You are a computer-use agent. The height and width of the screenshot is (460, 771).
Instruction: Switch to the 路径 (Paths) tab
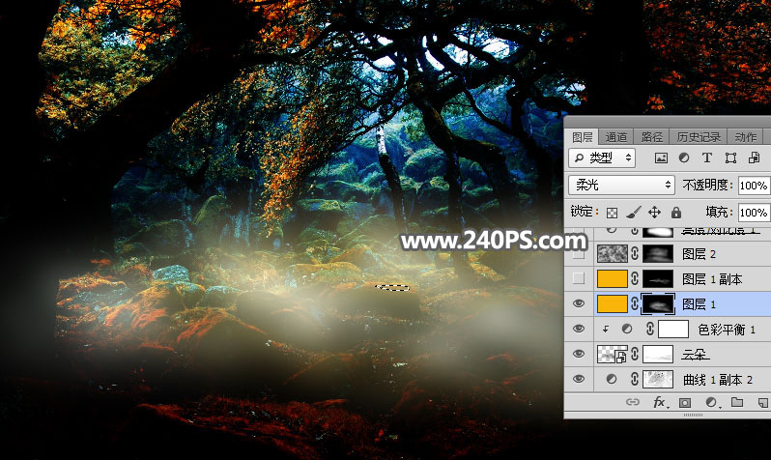pyautogui.click(x=651, y=137)
